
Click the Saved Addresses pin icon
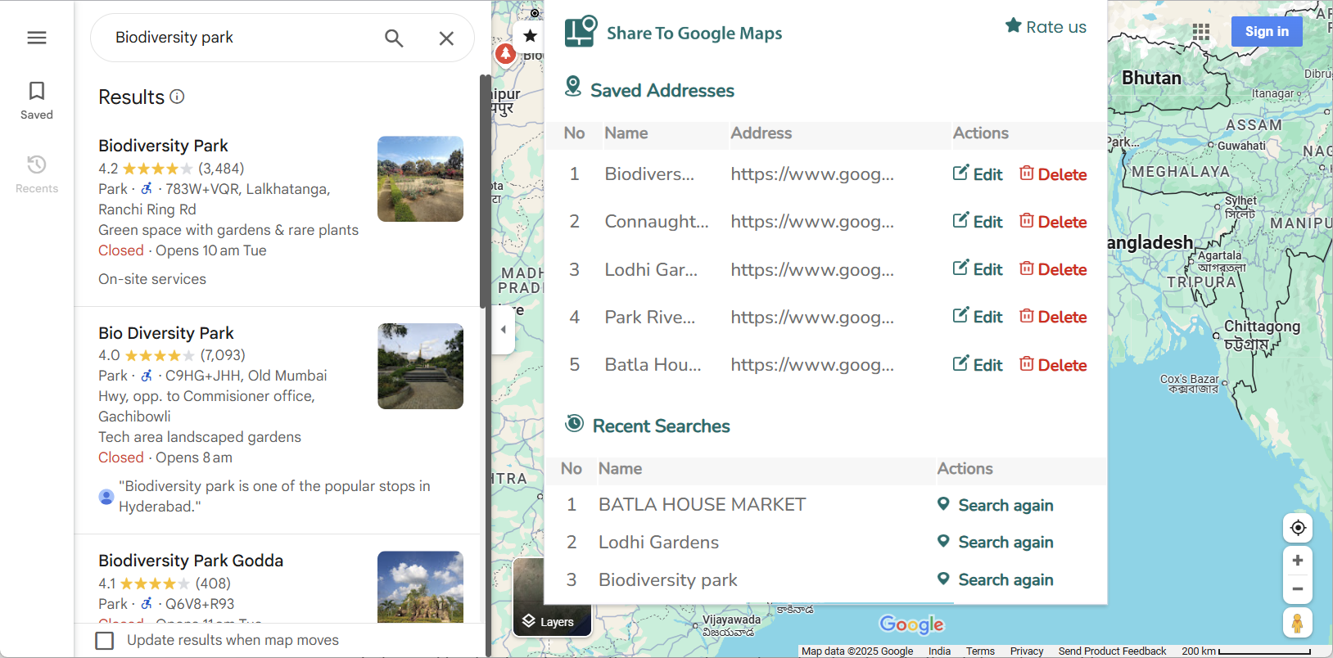click(x=573, y=86)
